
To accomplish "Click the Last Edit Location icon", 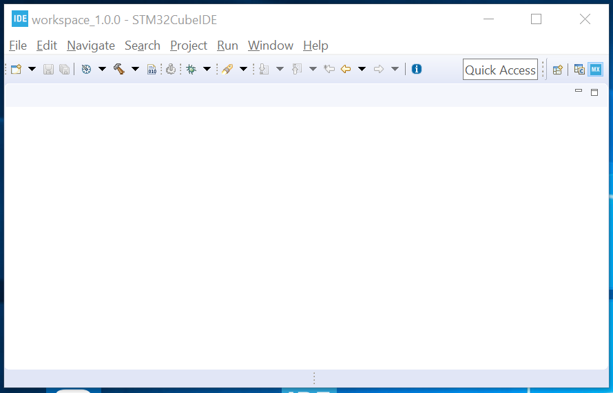I will 329,69.
